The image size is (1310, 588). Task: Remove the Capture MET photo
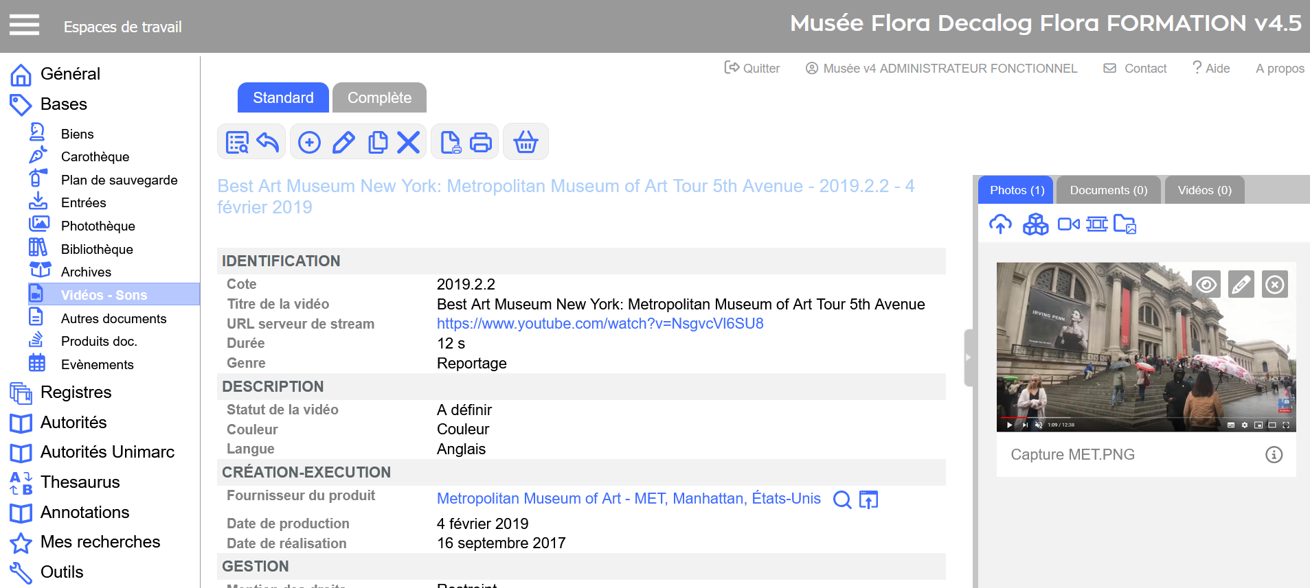(1275, 284)
